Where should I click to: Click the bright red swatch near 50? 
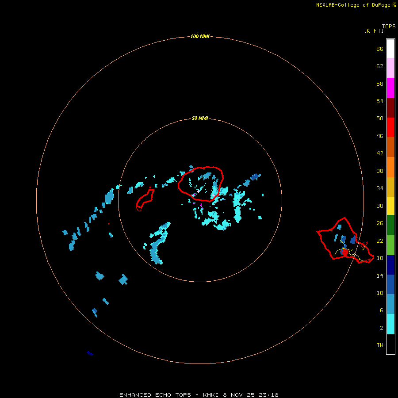(x=390, y=127)
